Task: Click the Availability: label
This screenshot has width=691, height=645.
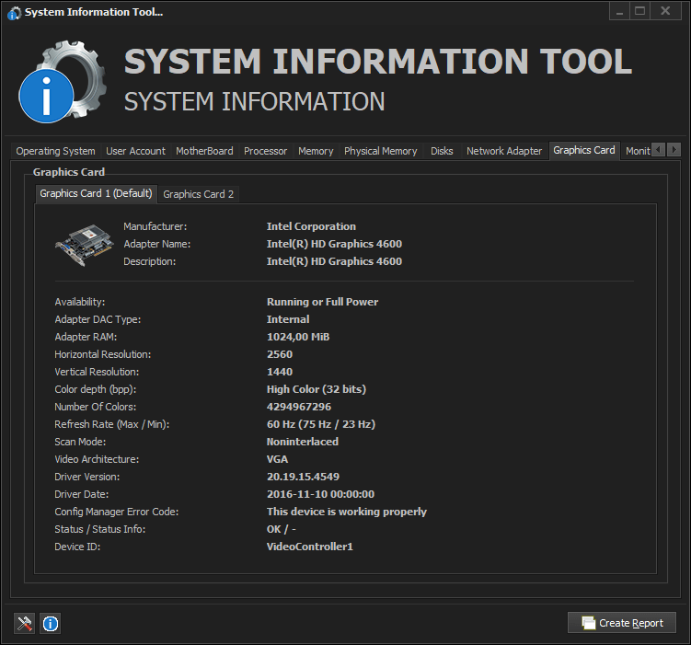Action: tap(80, 302)
